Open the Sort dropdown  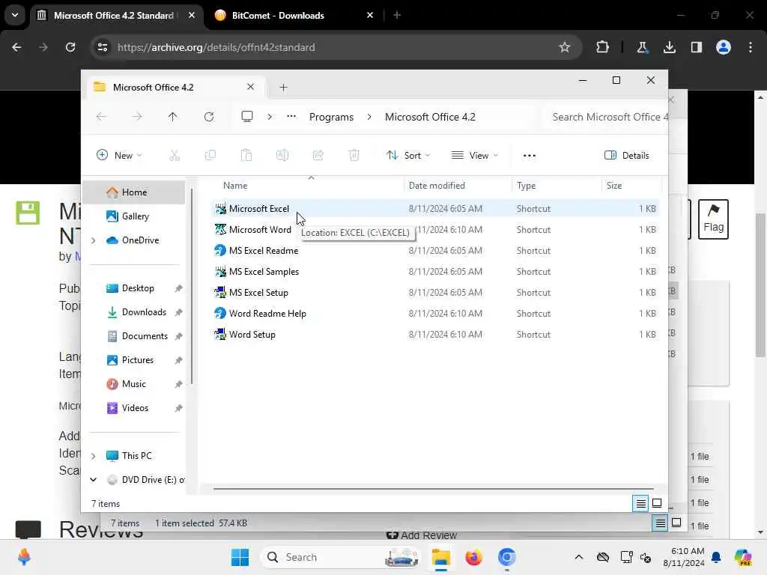408,156
